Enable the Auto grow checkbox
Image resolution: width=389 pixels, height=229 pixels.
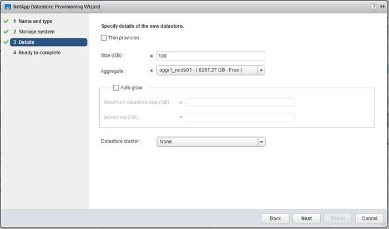pyautogui.click(x=116, y=88)
